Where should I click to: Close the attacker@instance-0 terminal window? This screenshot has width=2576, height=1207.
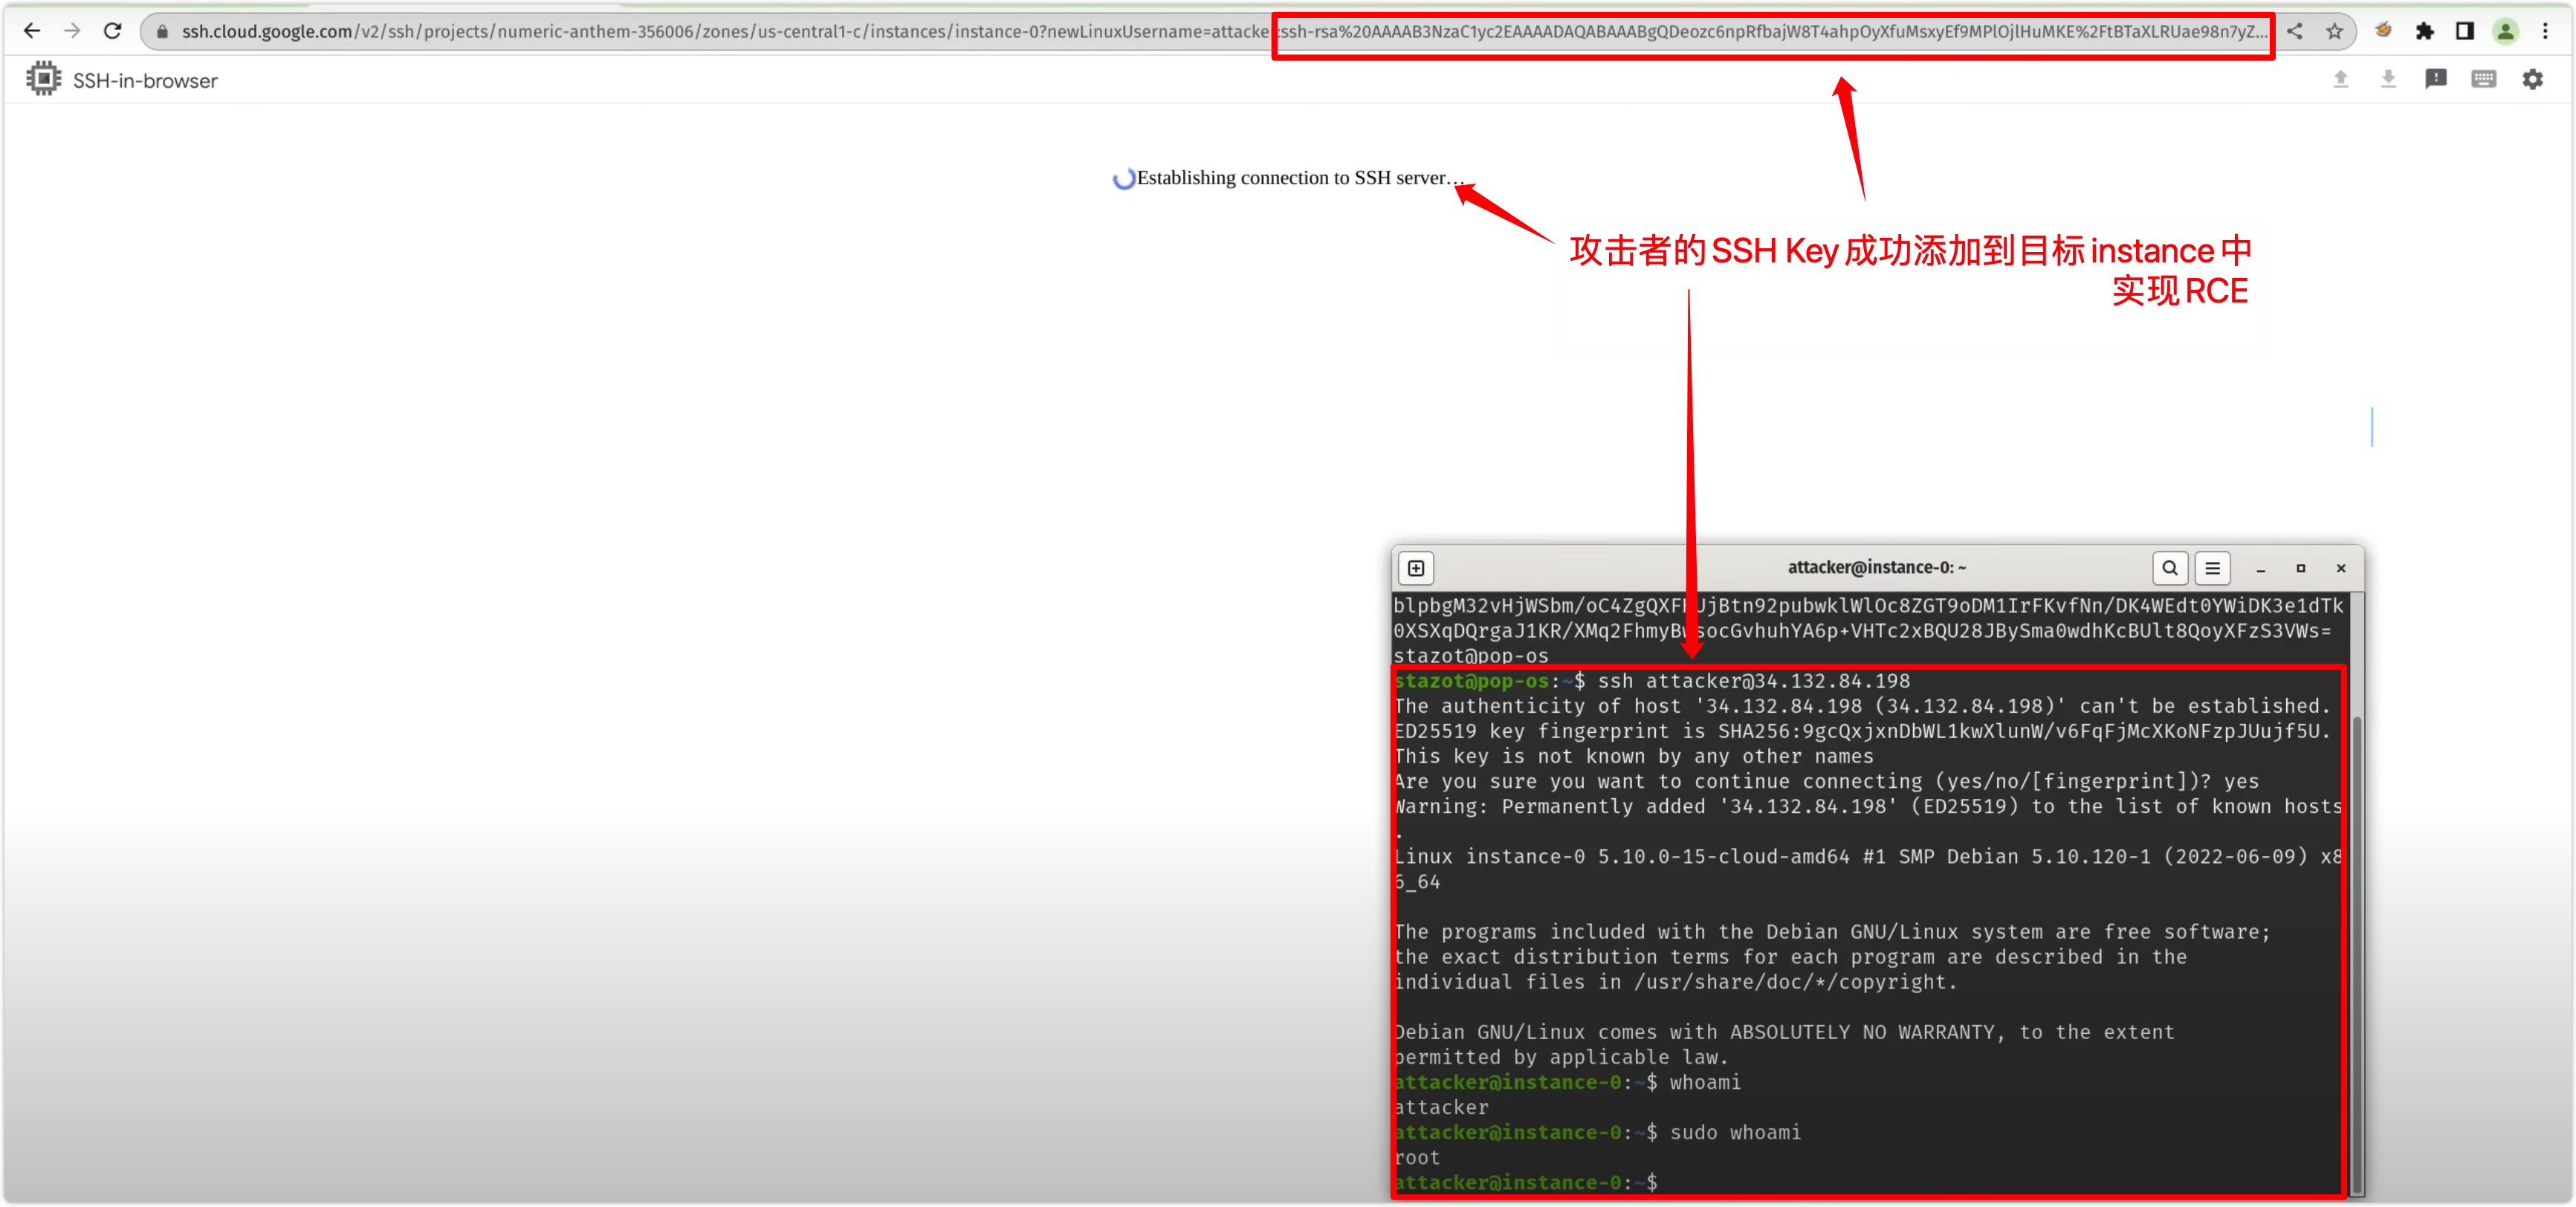[2340, 568]
